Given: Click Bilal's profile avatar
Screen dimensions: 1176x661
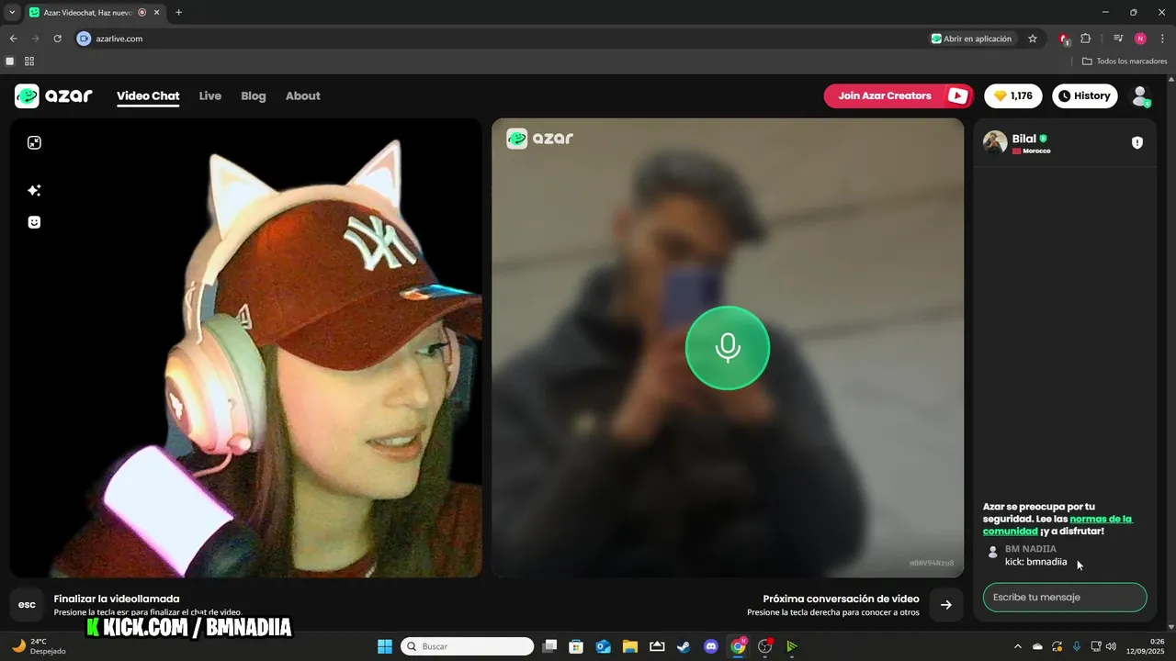Looking at the screenshot, I should pyautogui.click(x=995, y=142).
